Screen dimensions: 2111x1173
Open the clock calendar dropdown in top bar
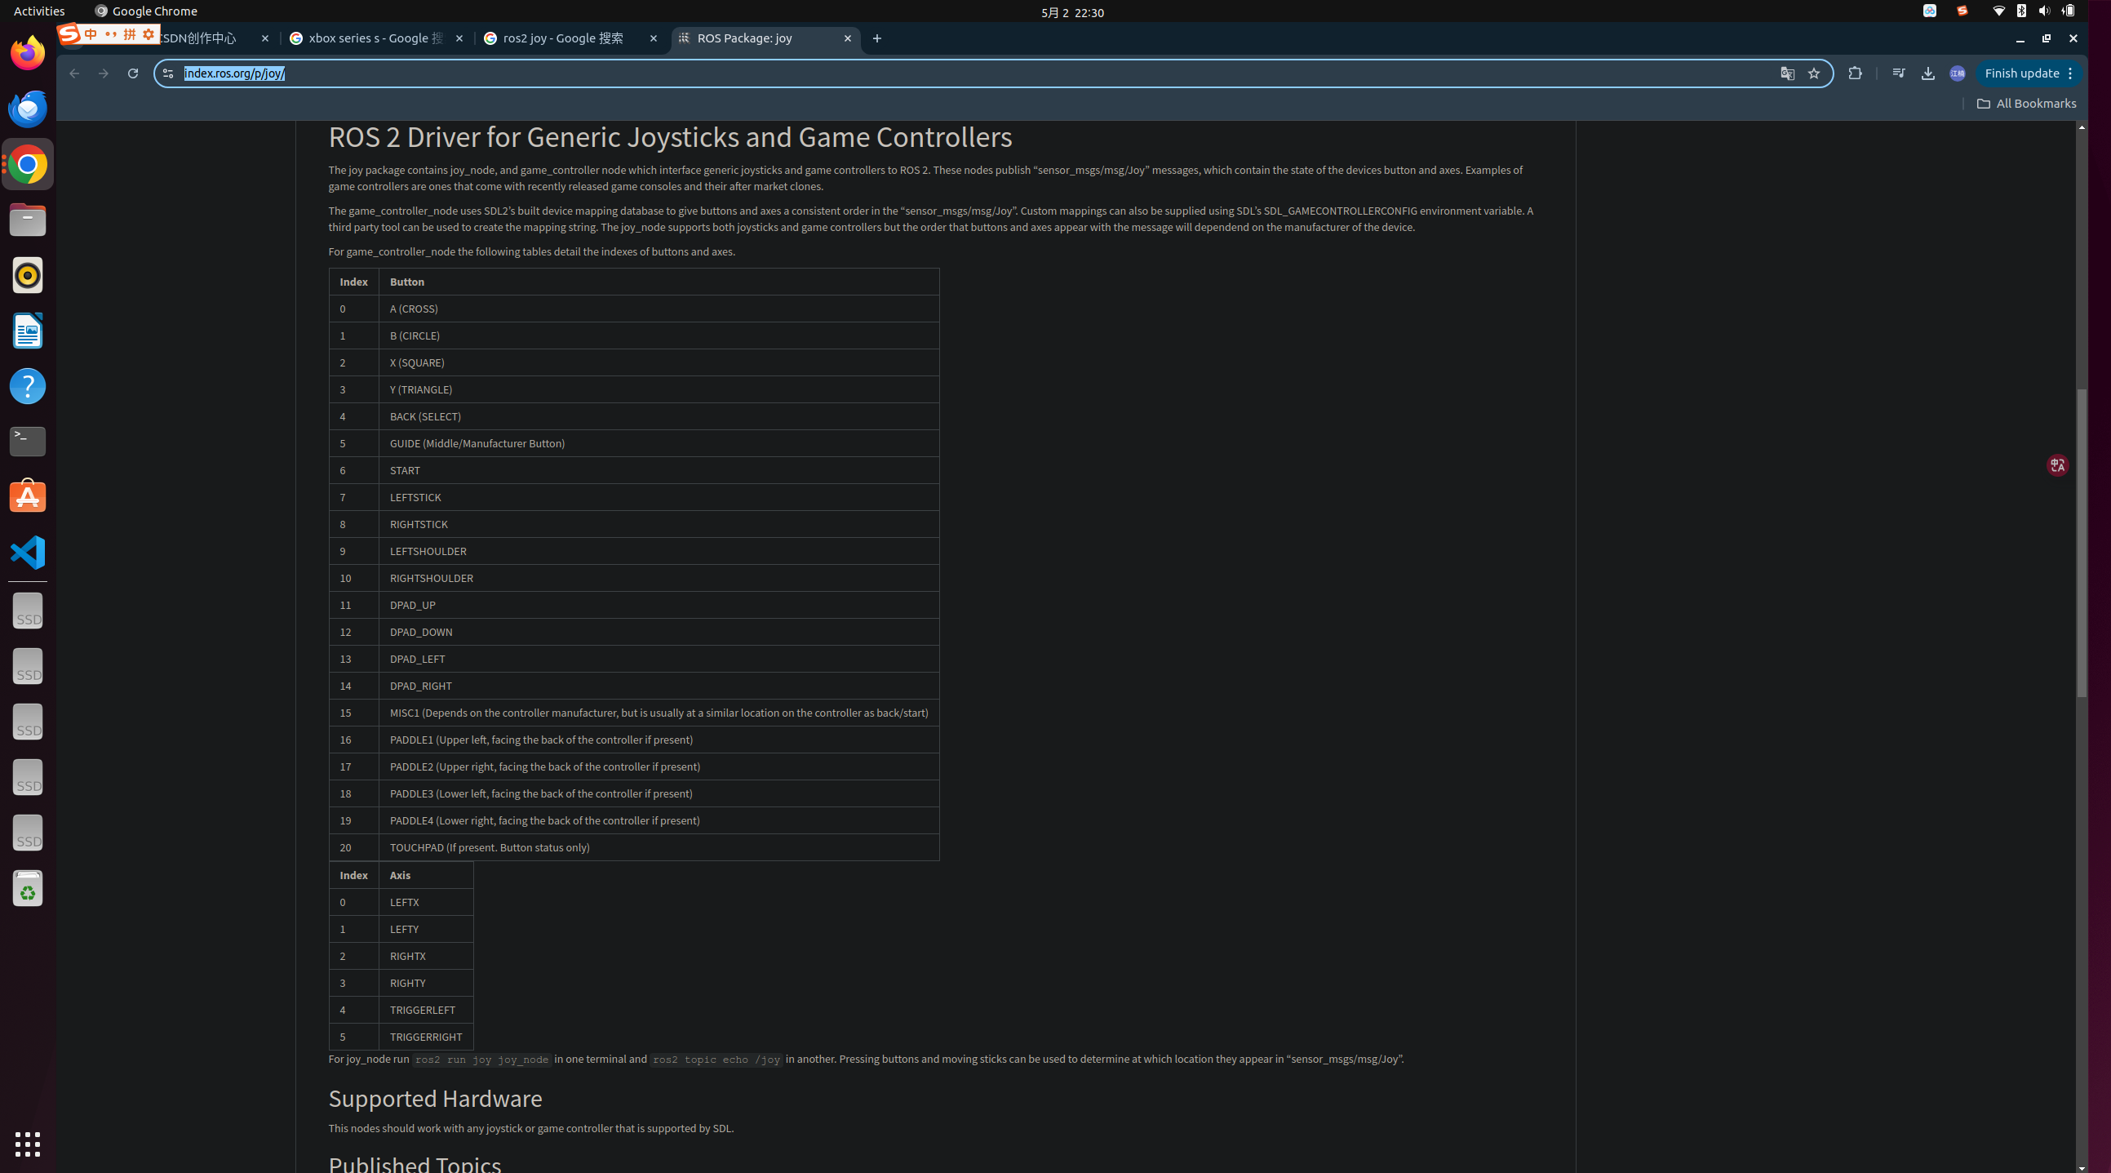(x=1072, y=12)
